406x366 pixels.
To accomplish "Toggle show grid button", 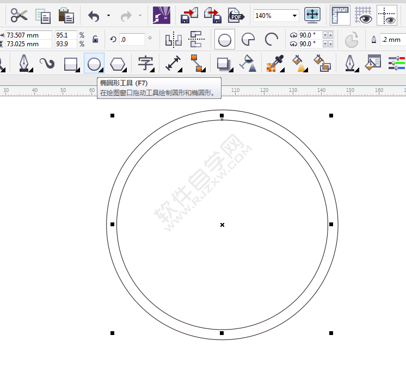I will 363,15.
